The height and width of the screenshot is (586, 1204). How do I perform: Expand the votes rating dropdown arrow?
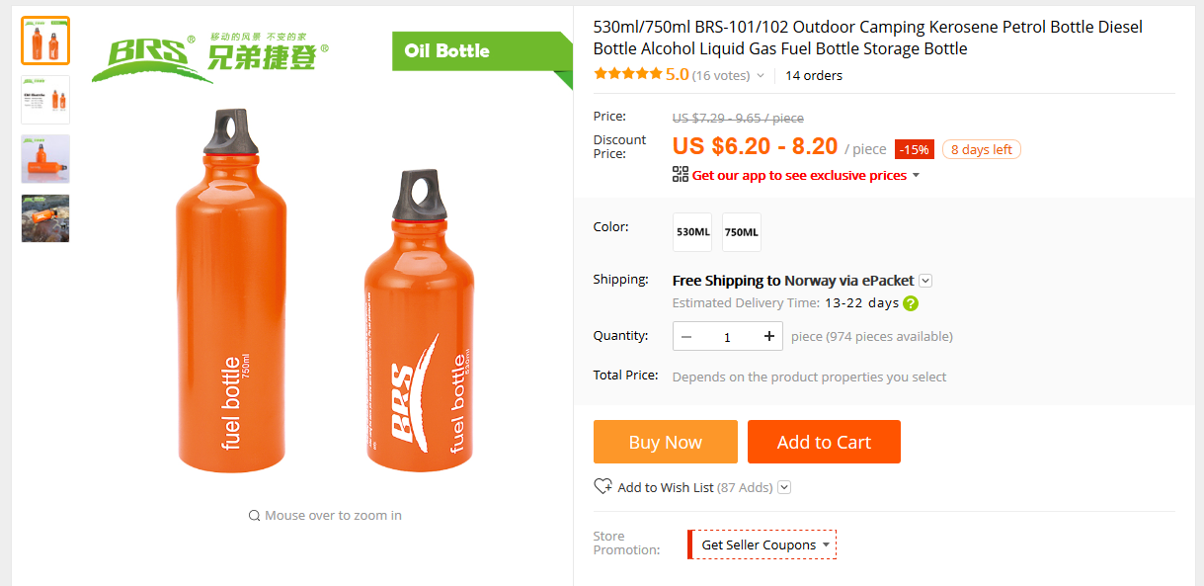[760, 76]
